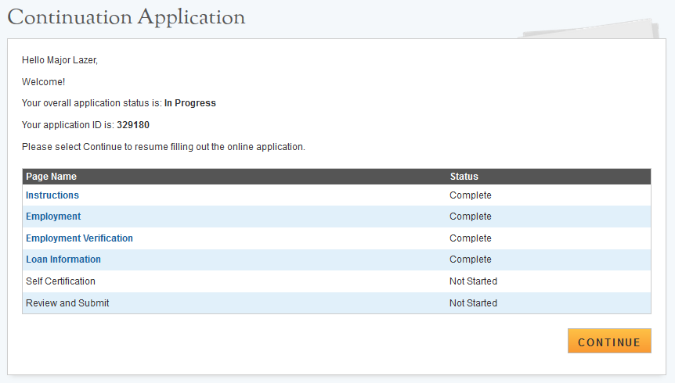The width and height of the screenshot is (675, 383).
Task: Click the Complete status for Employment
Action: (471, 217)
